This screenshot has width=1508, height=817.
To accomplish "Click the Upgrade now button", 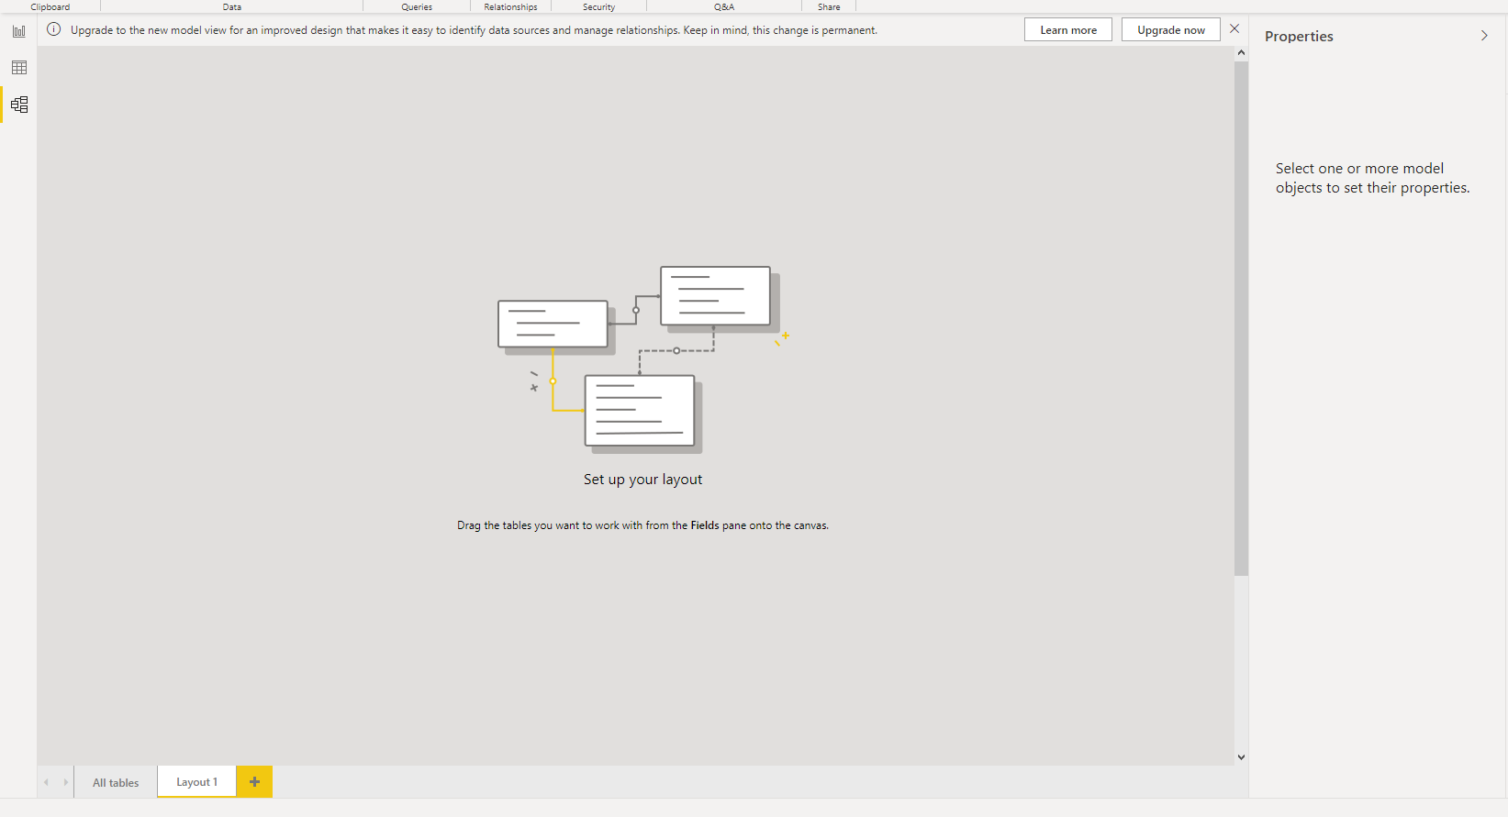I will pyautogui.click(x=1171, y=30).
